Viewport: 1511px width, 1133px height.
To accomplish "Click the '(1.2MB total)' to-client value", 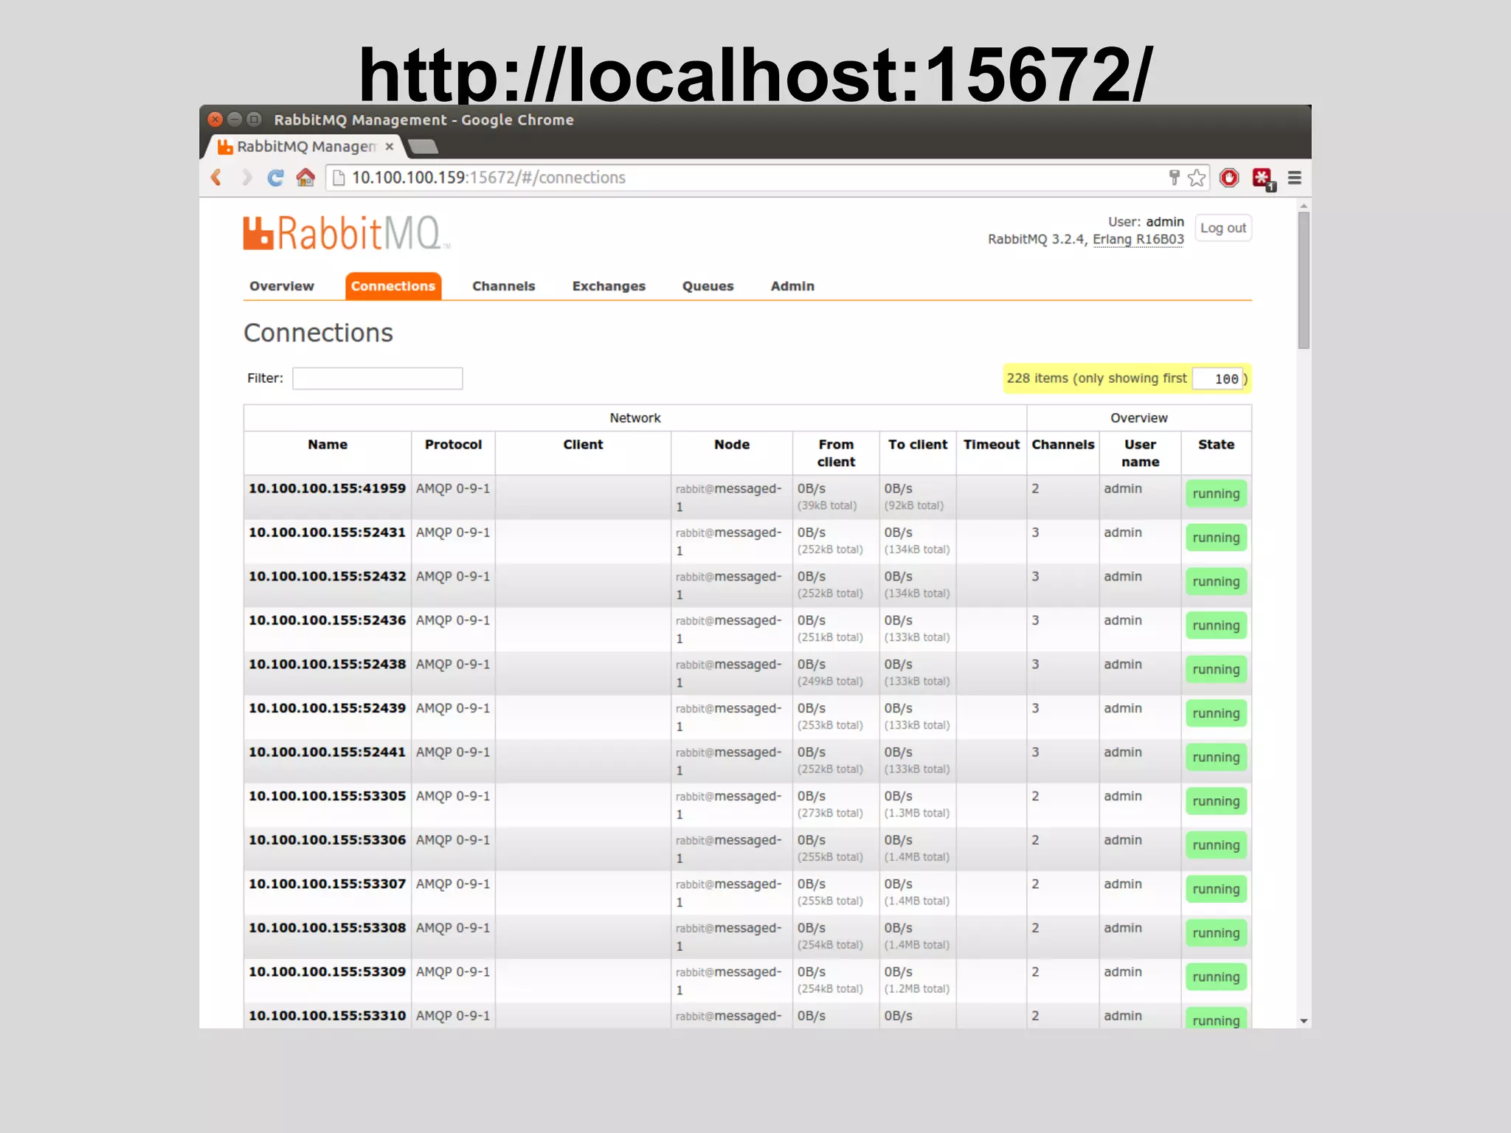I will [x=917, y=989].
